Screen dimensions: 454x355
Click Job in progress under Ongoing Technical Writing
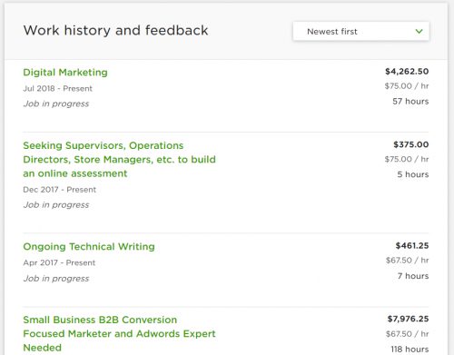click(56, 279)
